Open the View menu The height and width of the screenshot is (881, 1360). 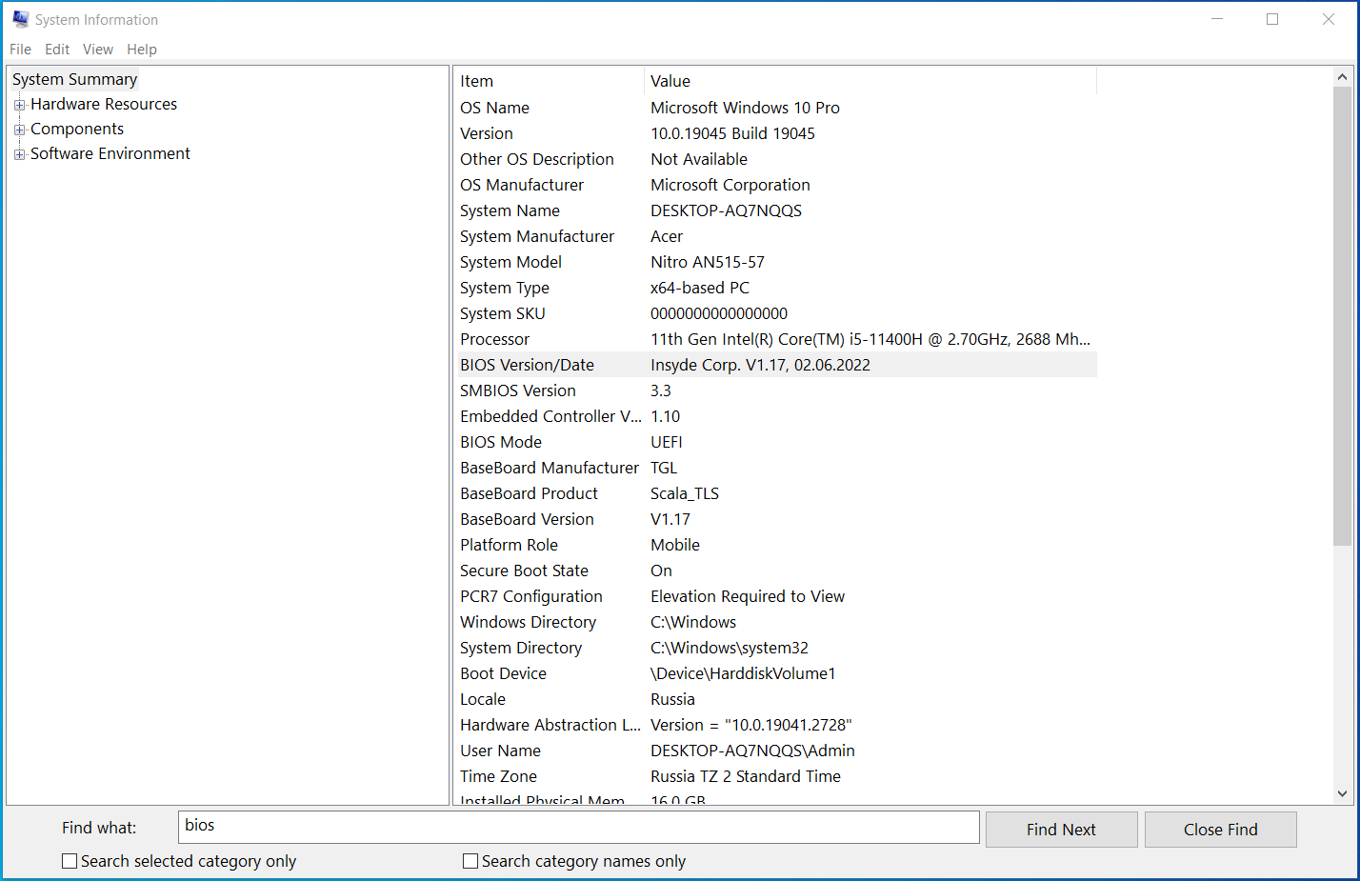pos(98,50)
